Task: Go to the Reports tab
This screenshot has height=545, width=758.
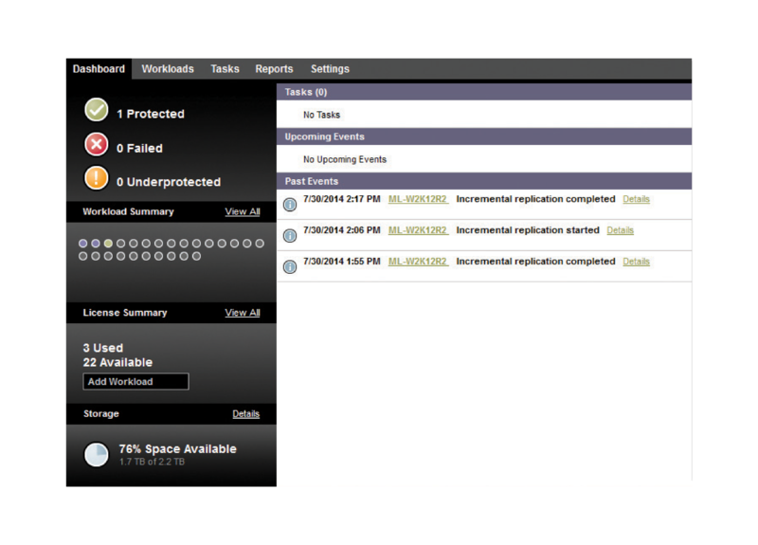Action: (x=274, y=68)
